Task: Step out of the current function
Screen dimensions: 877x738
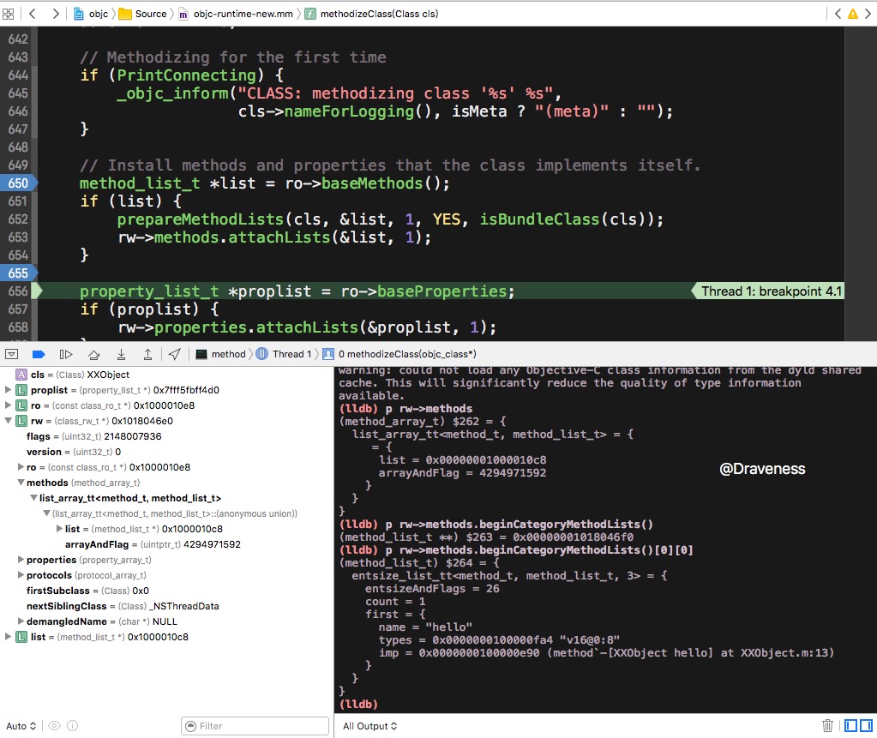Action: (147, 354)
